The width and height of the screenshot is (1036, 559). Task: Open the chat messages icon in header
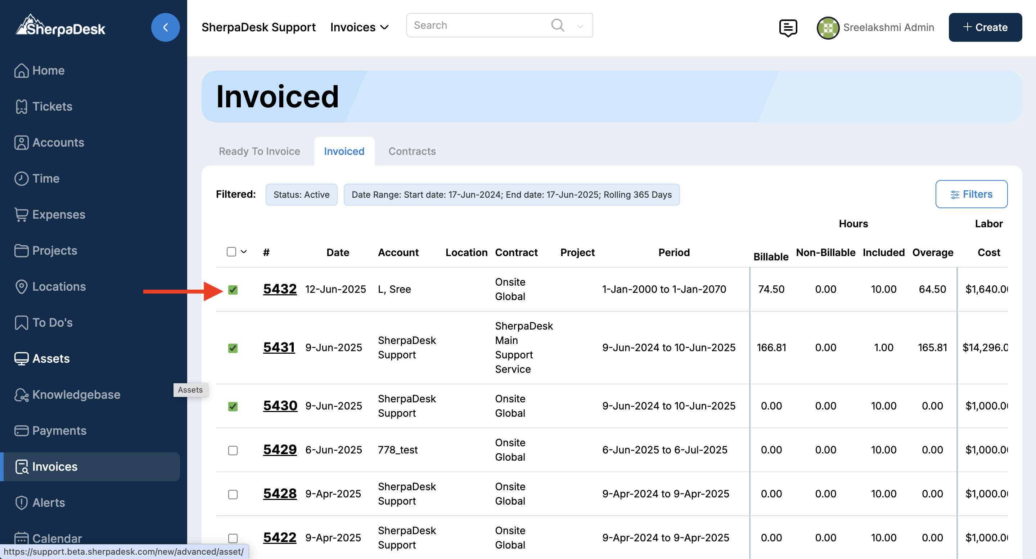788,27
